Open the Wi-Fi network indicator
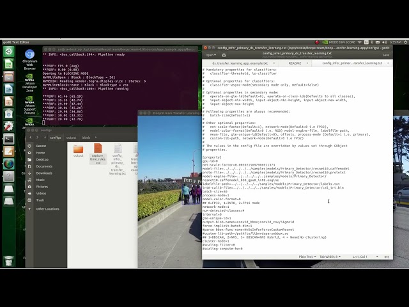The height and width of the screenshot is (307, 409). 360,42
